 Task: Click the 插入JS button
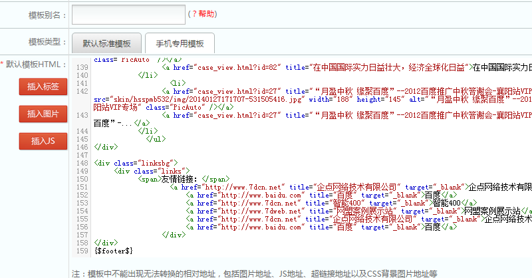coord(43,141)
